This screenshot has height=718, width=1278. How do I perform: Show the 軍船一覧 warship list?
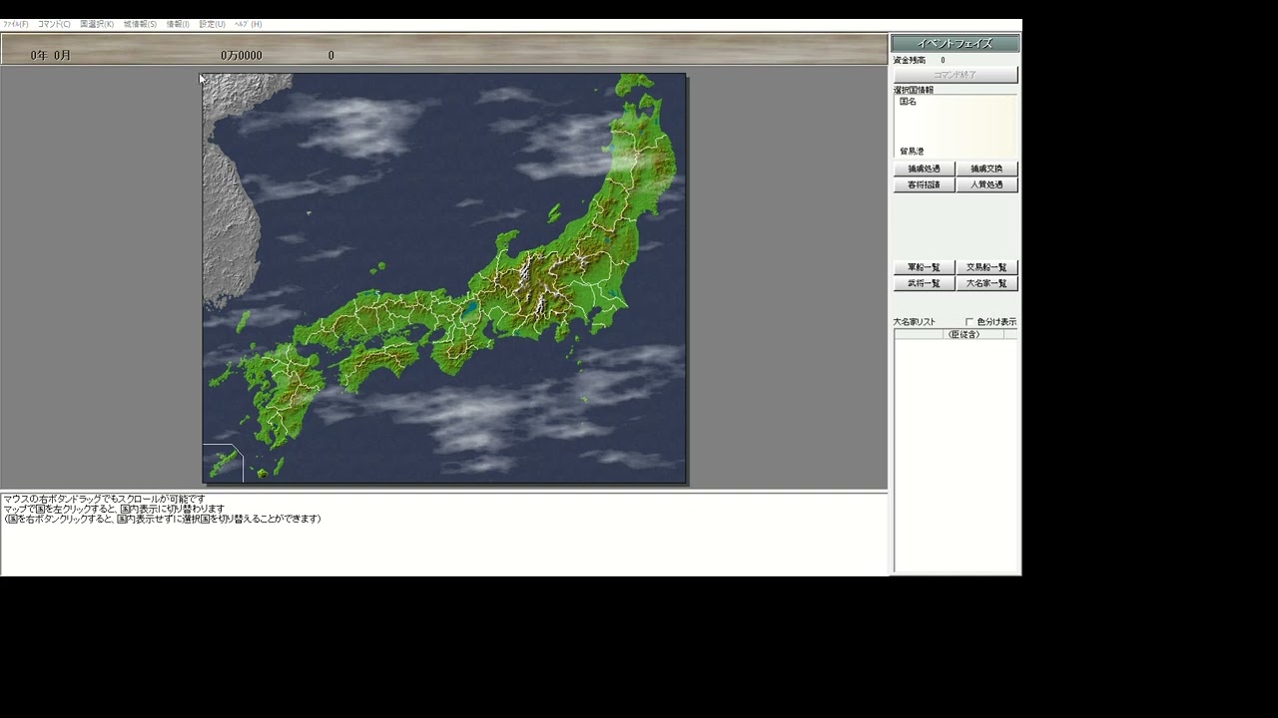[x=925, y=267]
